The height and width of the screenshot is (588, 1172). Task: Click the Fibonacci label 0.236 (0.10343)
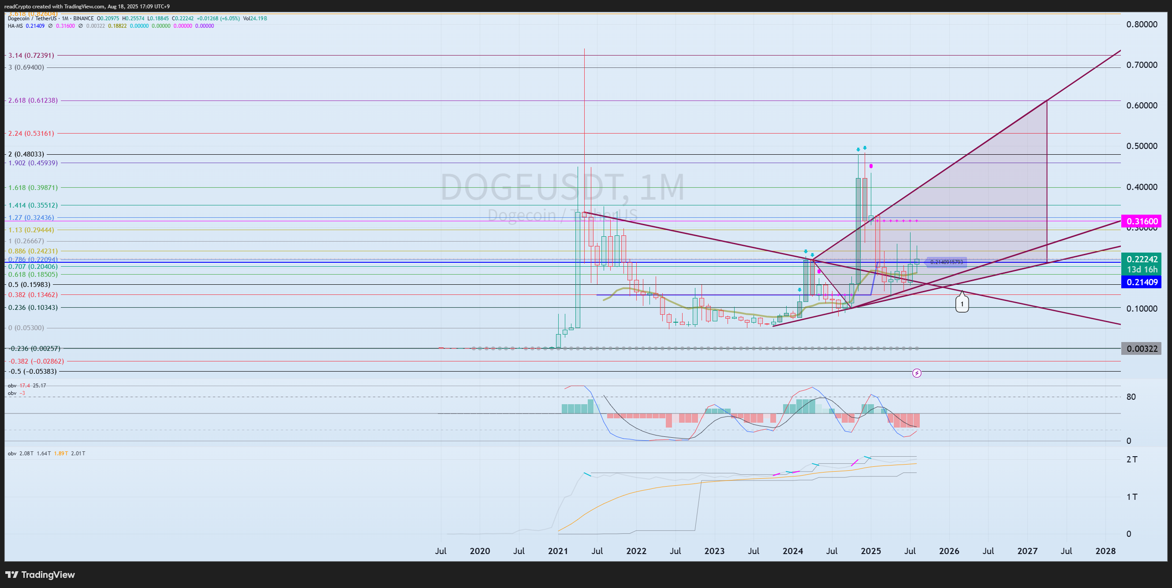(x=33, y=307)
